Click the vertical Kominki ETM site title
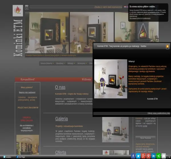The width and height of the screenshot is (171, 159). tap(18, 38)
